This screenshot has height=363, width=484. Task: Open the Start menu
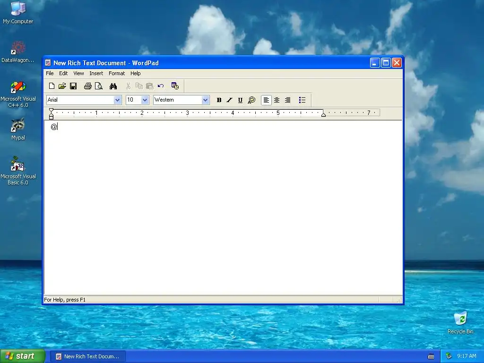coord(22,356)
